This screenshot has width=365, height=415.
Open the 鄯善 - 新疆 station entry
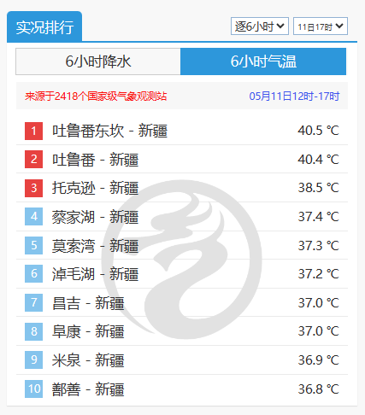click(88, 389)
